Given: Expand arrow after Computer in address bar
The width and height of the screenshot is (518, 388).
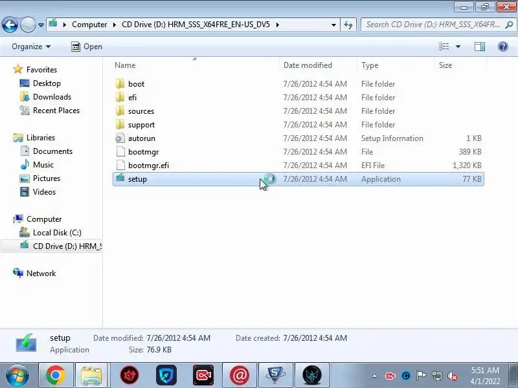Looking at the screenshot, I should [x=115, y=25].
